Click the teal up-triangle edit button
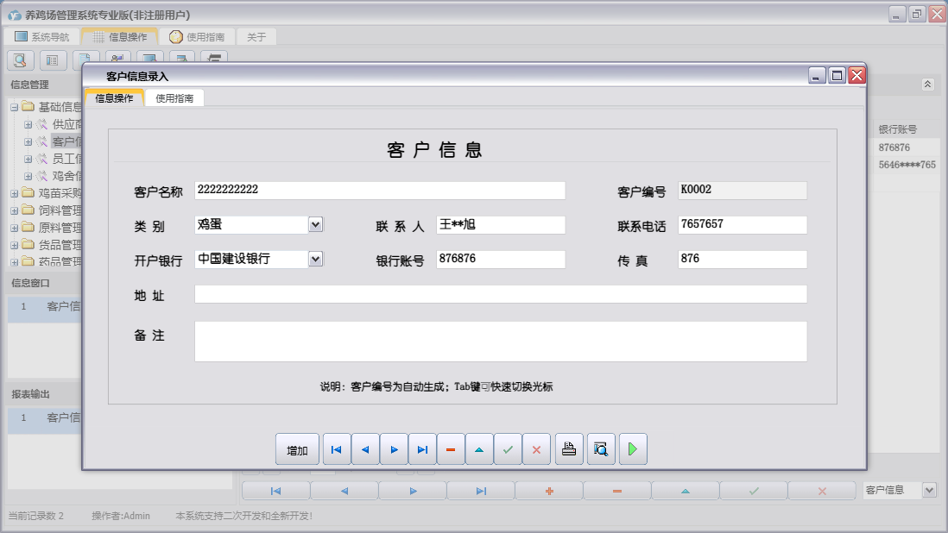 pos(479,449)
